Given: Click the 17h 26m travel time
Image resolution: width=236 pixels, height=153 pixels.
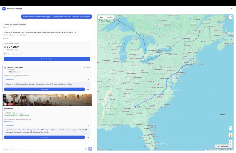Looking at the screenshot, I should 13,47.
